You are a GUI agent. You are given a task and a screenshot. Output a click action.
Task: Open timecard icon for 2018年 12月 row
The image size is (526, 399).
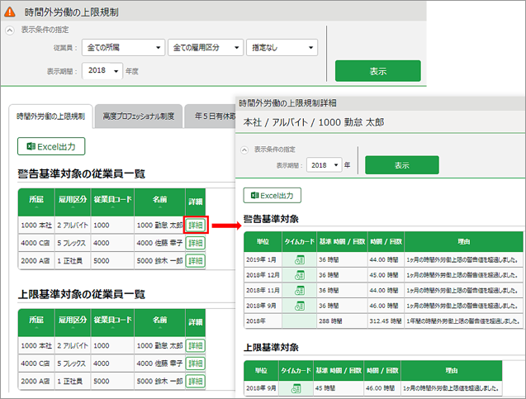point(298,273)
